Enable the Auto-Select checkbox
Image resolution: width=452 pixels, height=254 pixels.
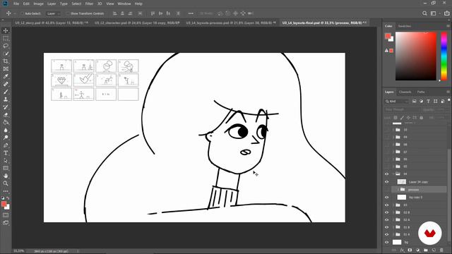click(x=22, y=13)
